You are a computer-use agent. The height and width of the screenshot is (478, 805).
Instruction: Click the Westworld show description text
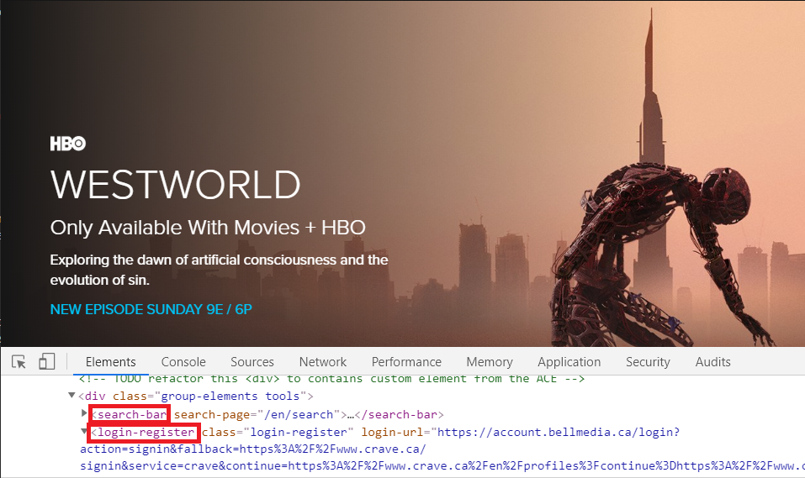coord(219,270)
